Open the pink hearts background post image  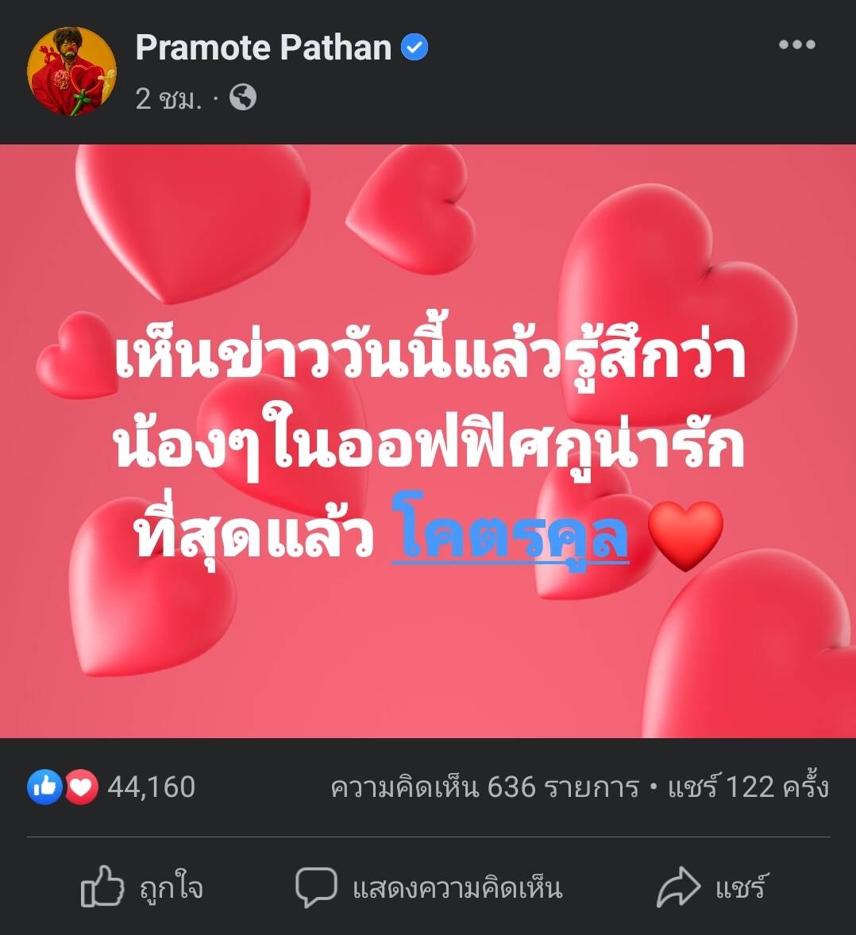click(428, 441)
